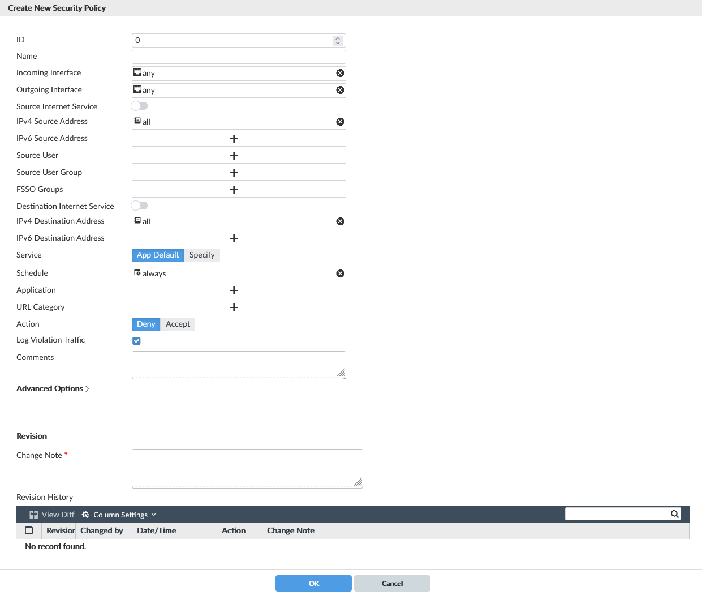
Task: Click the Comments box resize handle
Action: 341,373
